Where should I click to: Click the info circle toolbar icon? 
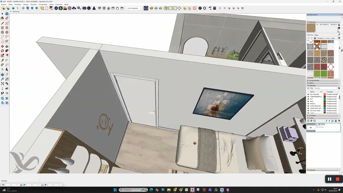coord(89,8)
